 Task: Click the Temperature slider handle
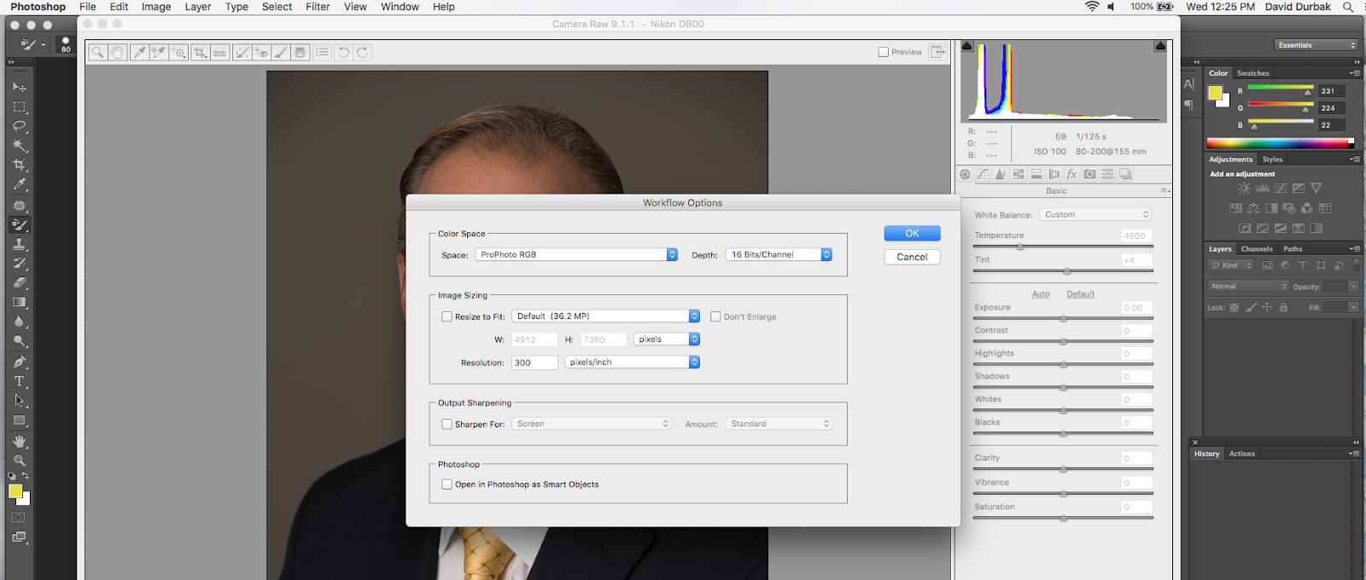[x=1020, y=247]
